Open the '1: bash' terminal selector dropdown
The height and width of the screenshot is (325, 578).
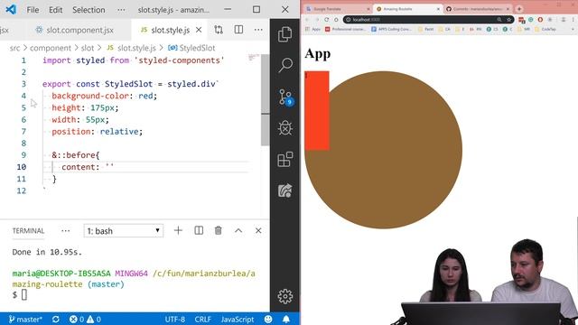point(124,231)
